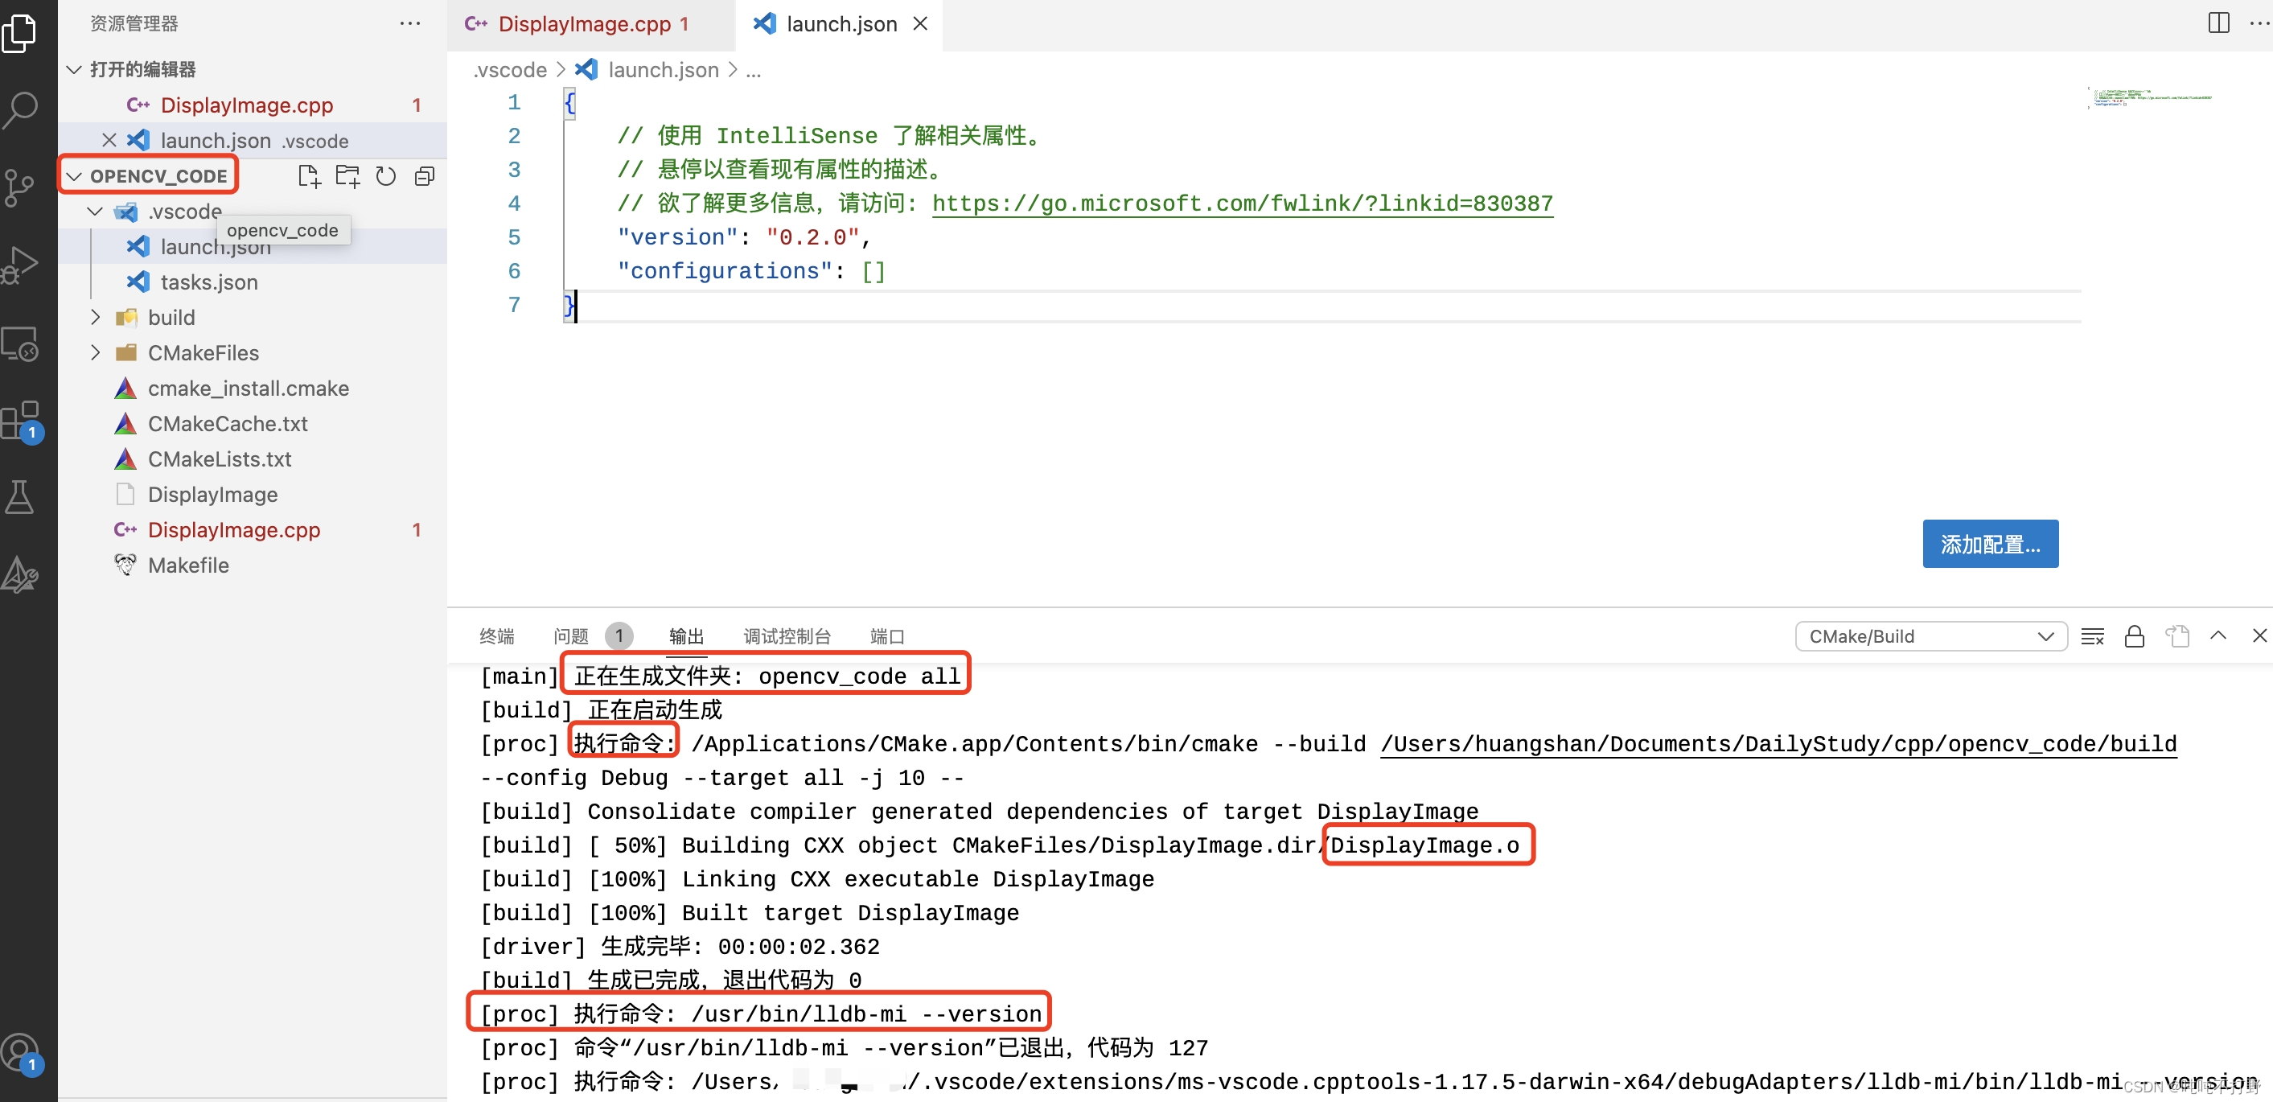2273x1102 pixels.
Task: Select the Output panel tab
Action: click(x=687, y=636)
